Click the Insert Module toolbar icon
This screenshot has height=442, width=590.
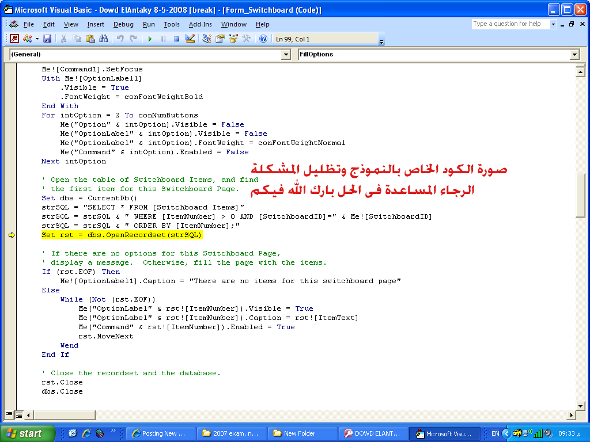(28, 39)
